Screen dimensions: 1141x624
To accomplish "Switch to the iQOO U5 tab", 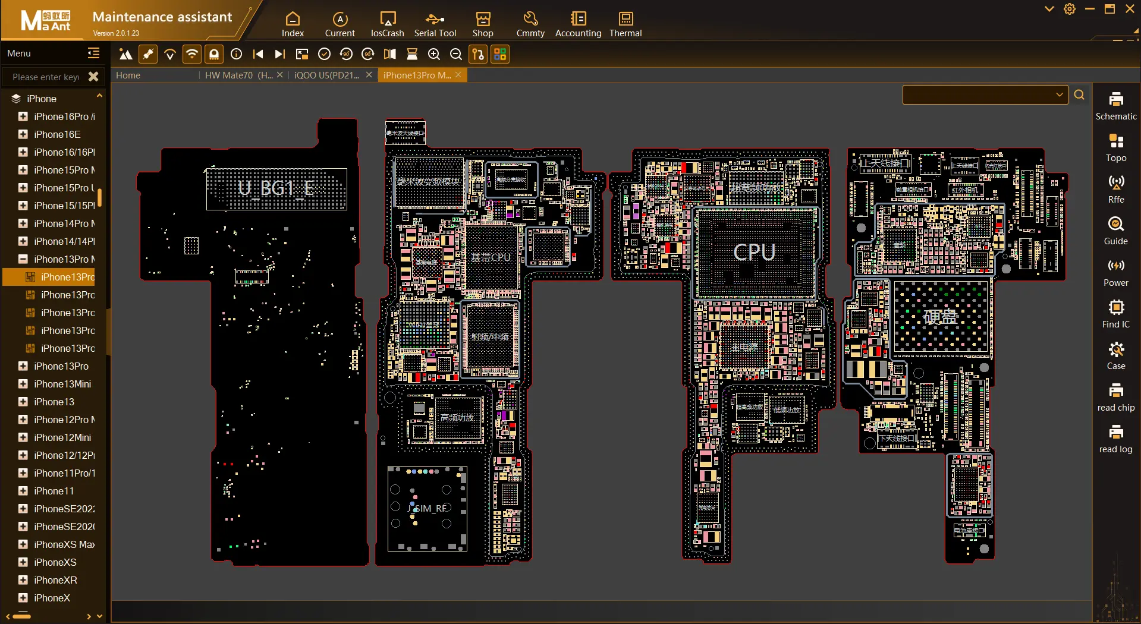I will pyautogui.click(x=327, y=75).
